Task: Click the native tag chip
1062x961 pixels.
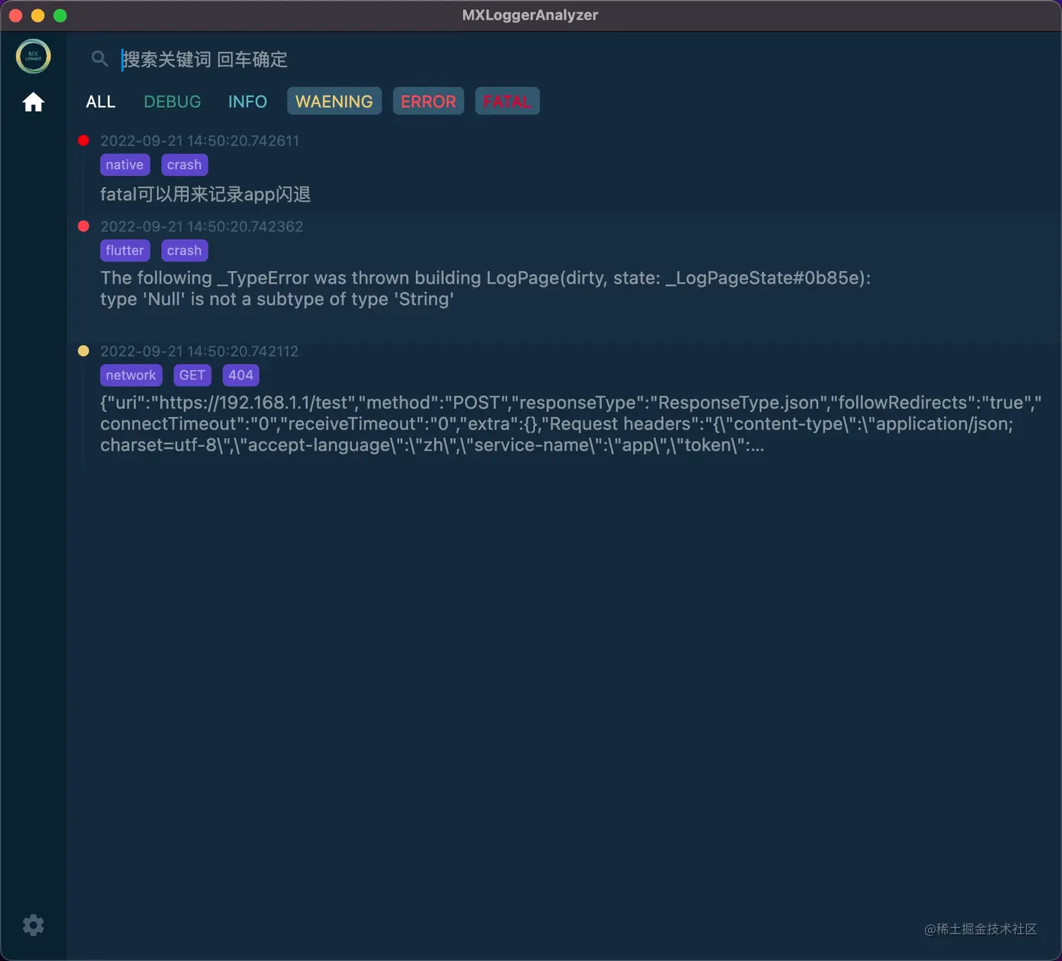Action: [x=125, y=164]
